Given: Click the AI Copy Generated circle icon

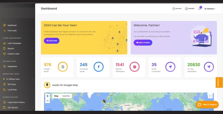Looking at the screenshot, I should click(x=209, y=67).
